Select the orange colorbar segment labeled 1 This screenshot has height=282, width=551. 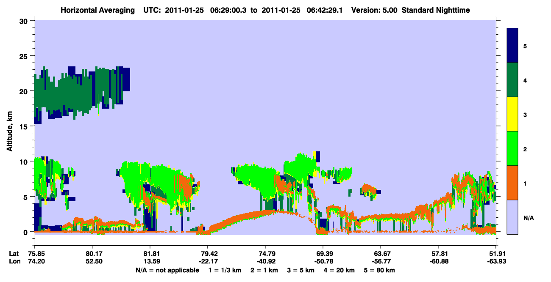pos(512,183)
